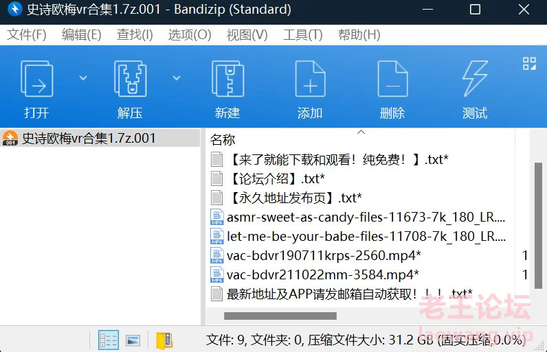The image size is (547, 352).
Task: Open the 编辑(E) menu
Action: [x=81, y=35]
